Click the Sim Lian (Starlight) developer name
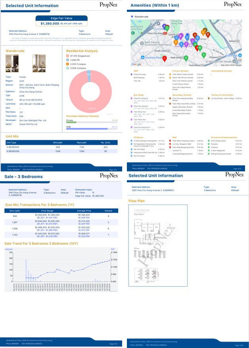This screenshot has width=249, height=348. [33, 120]
